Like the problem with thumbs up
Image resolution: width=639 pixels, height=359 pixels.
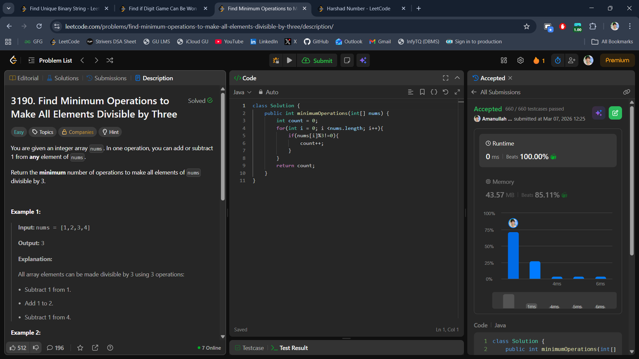pyautogui.click(x=19, y=348)
